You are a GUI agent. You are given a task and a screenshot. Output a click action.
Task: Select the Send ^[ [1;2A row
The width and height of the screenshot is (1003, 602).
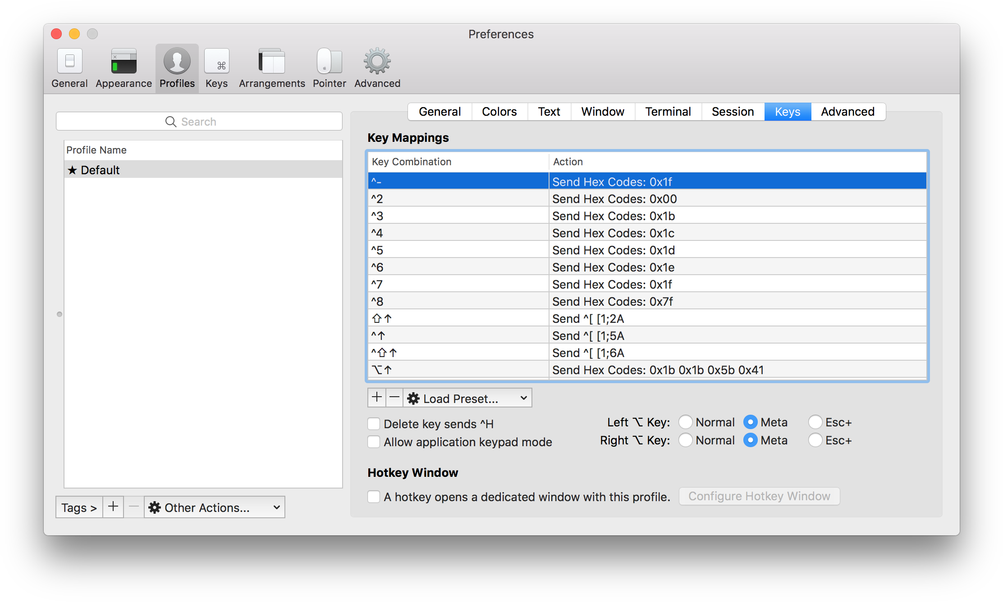[x=647, y=318]
